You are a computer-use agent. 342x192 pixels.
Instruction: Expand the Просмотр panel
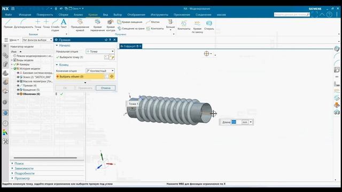[12, 178]
